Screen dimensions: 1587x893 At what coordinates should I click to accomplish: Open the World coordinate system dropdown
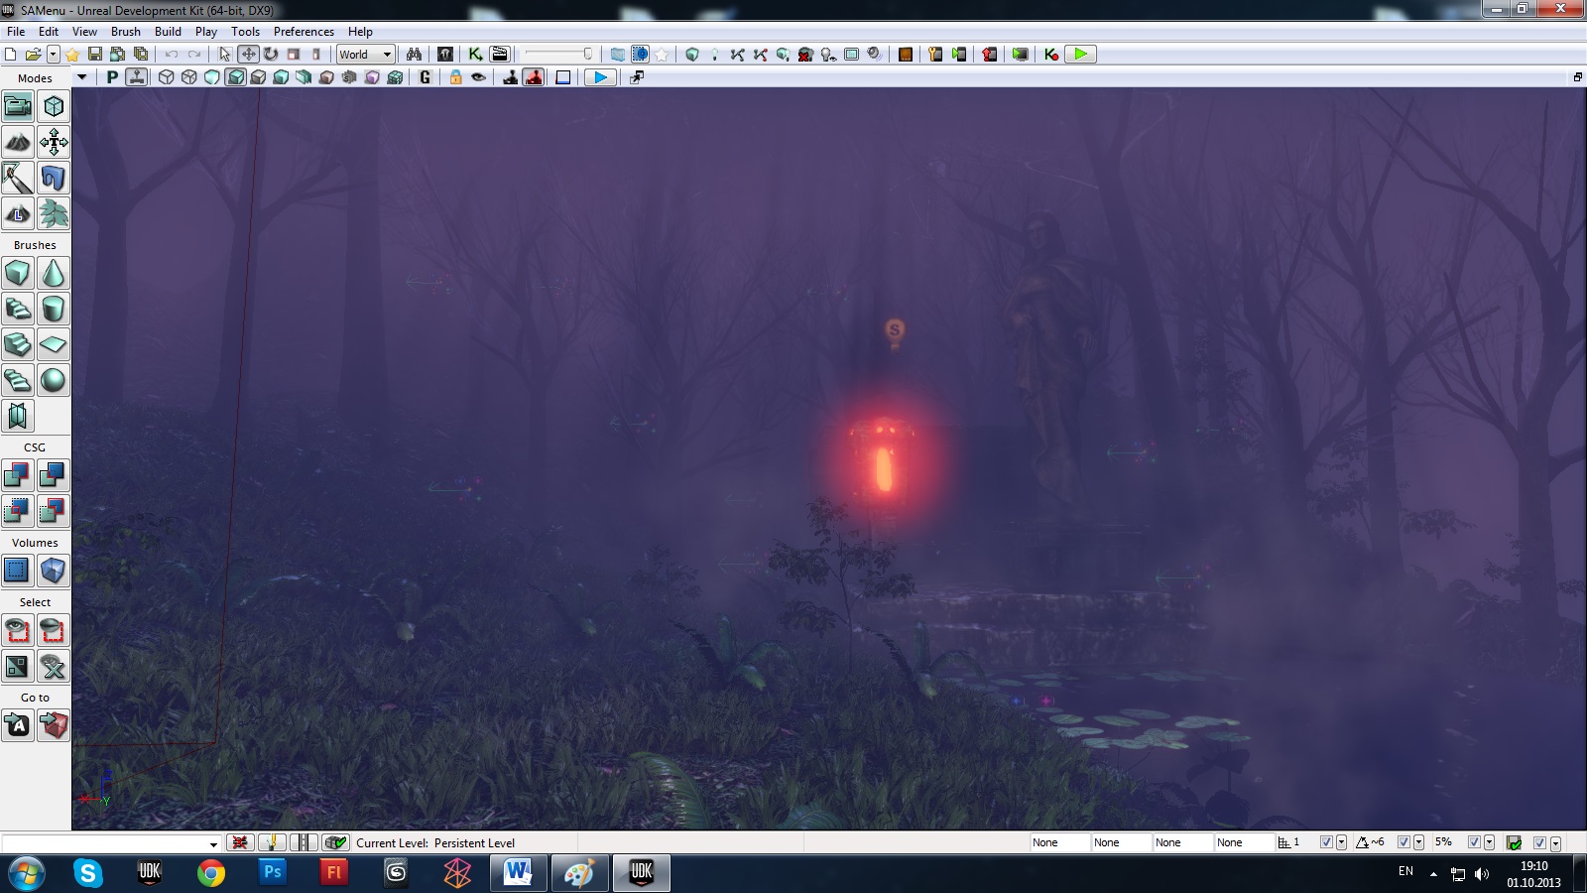pos(366,55)
